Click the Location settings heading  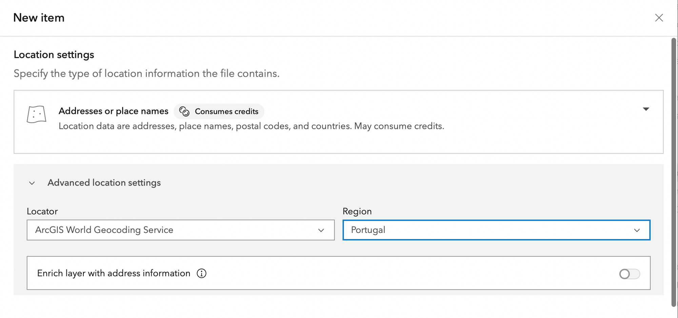tap(54, 55)
